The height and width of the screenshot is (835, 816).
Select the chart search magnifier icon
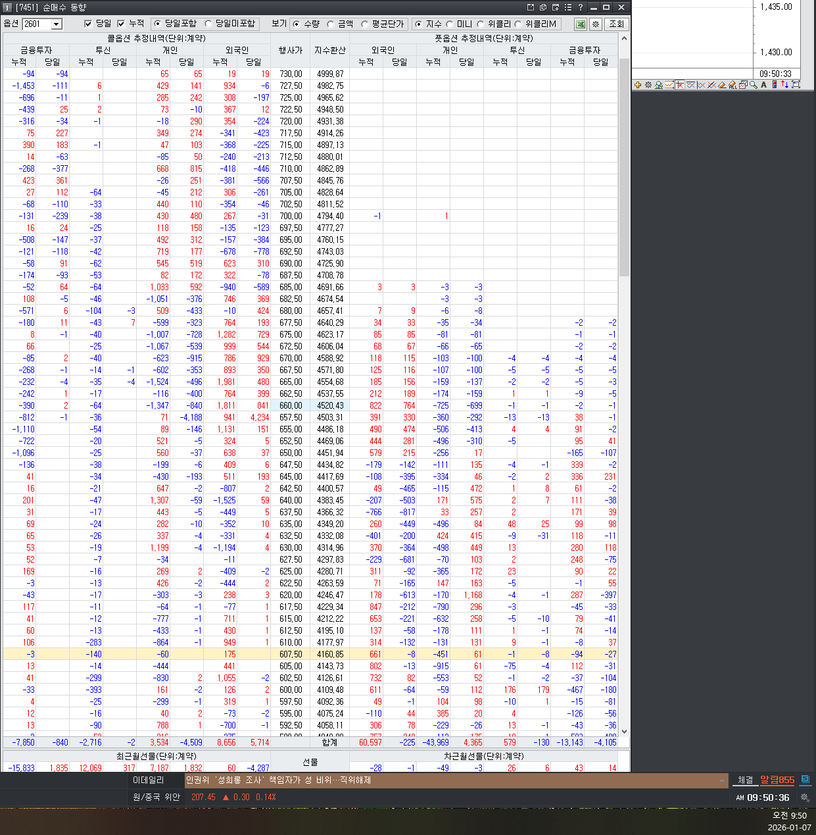coord(659,85)
